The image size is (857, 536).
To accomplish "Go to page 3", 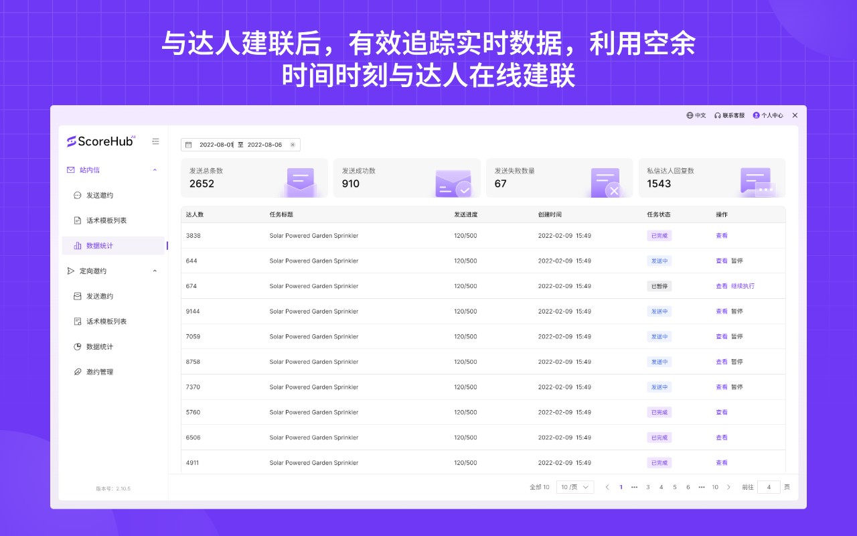I will 647,487.
